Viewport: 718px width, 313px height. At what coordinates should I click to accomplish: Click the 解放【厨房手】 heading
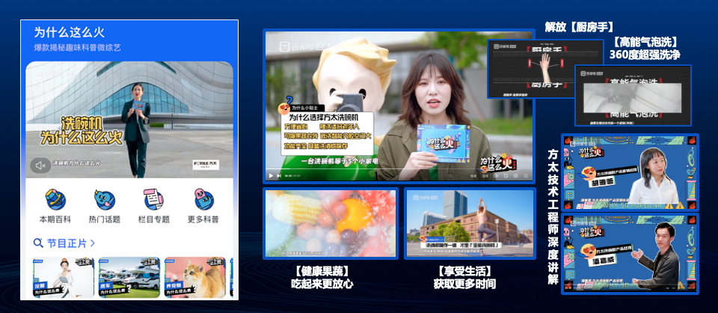579,26
